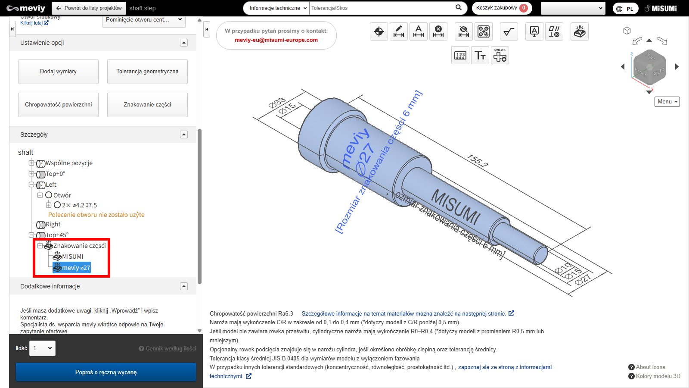Click the Dodaj wymiary button
This screenshot has height=388, width=689.
click(x=58, y=72)
